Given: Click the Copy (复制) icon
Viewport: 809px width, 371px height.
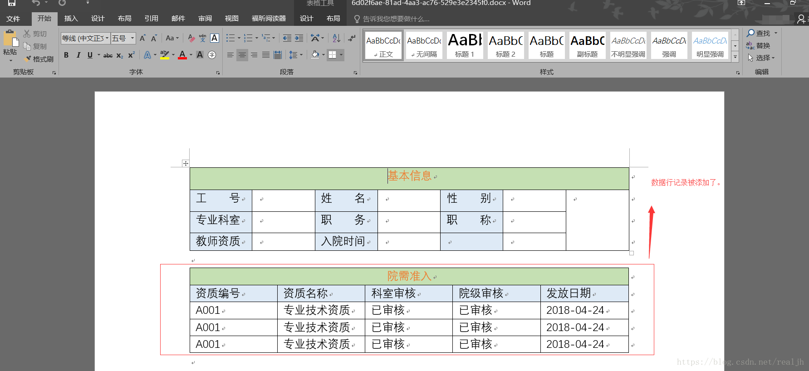Looking at the screenshot, I should (27, 46).
